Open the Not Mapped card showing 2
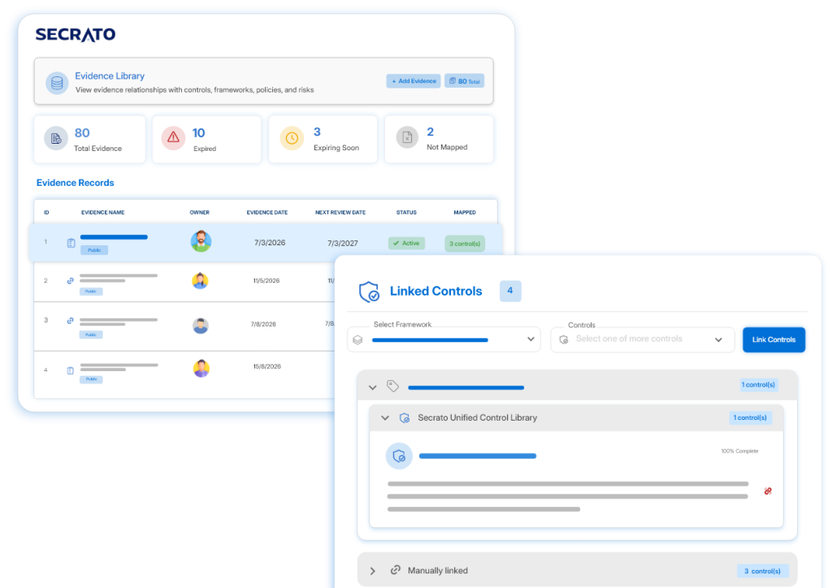Image resolution: width=832 pixels, height=588 pixels. 440,140
